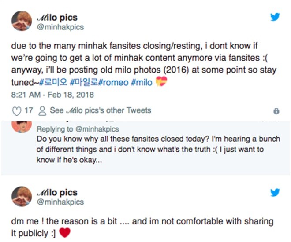291x242 pixels.
Task: Click the Twitter bird icon on second tweet
Action: [275, 192]
